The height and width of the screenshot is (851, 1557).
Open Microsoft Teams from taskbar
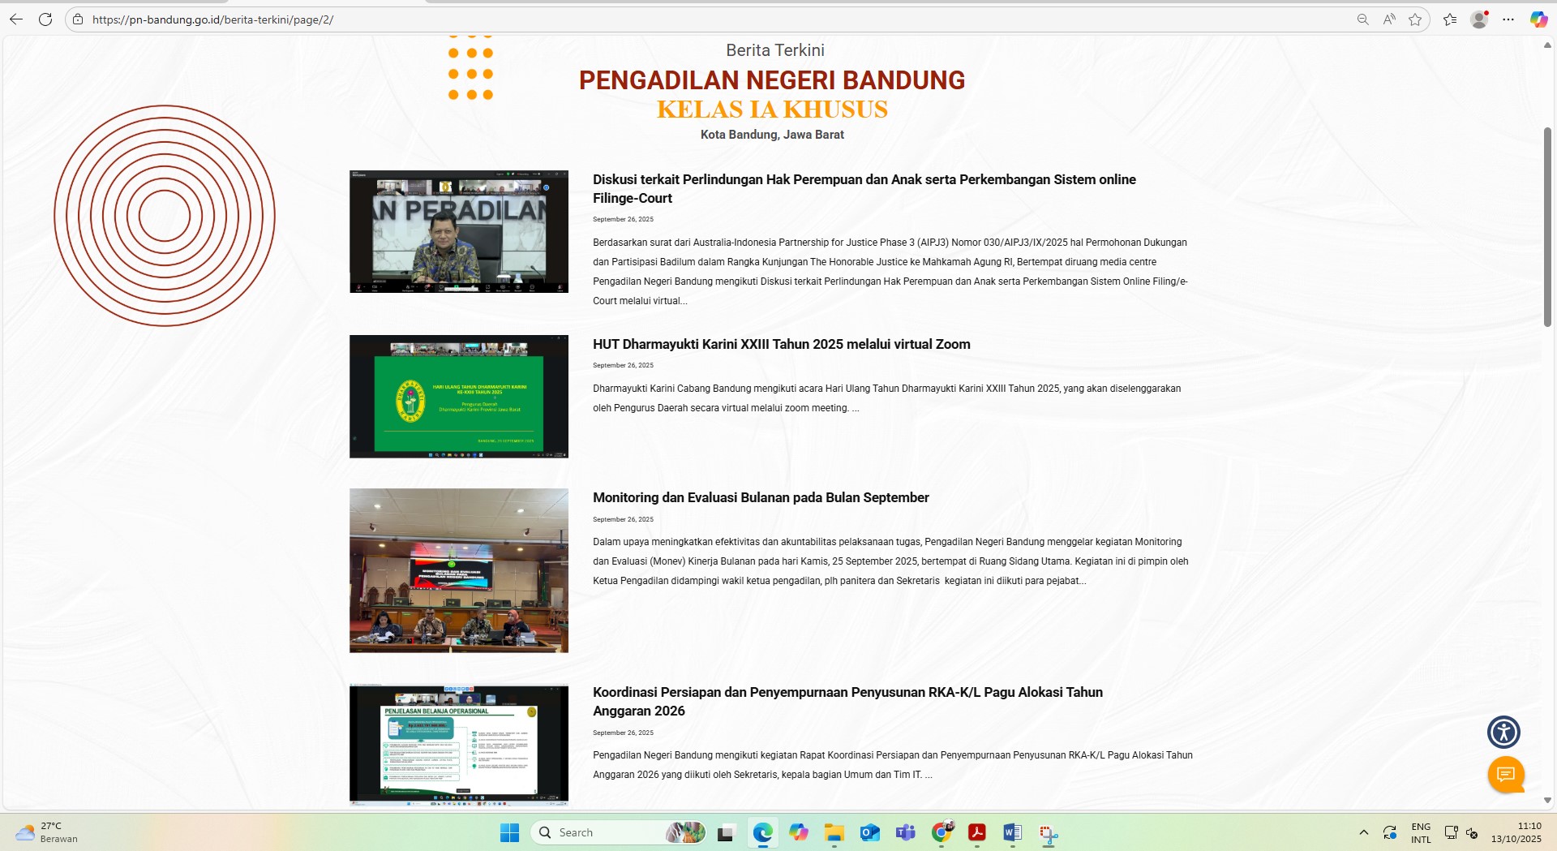coord(905,833)
